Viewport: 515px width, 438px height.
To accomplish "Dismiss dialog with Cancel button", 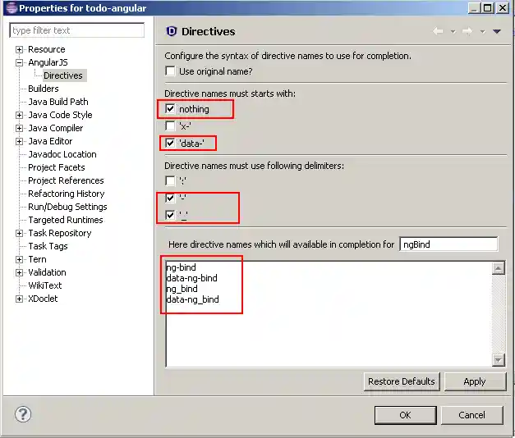I will pos(471,415).
